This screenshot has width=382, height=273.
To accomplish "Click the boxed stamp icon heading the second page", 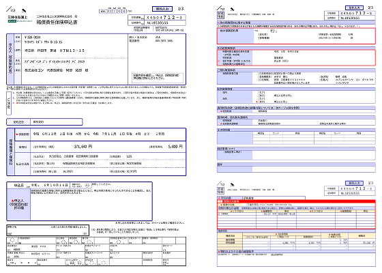I will click(220, 15).
